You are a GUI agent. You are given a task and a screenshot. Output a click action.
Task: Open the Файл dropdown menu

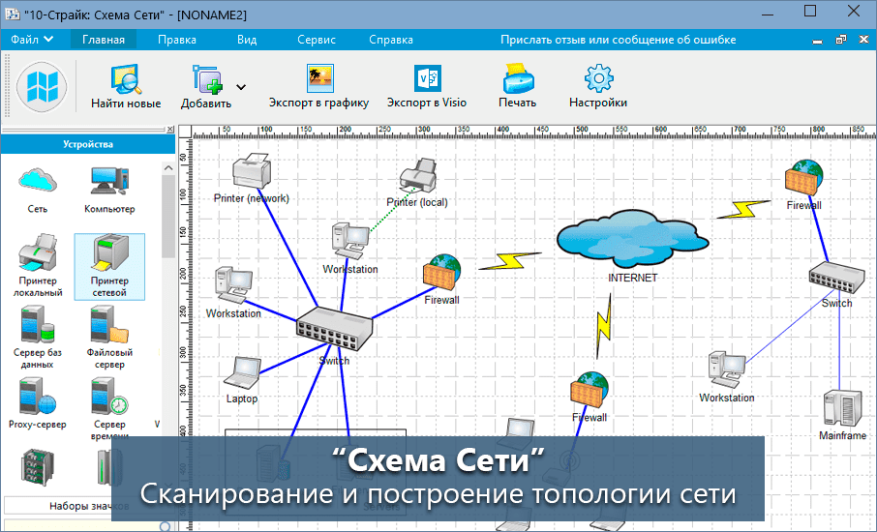pos(33,40)
